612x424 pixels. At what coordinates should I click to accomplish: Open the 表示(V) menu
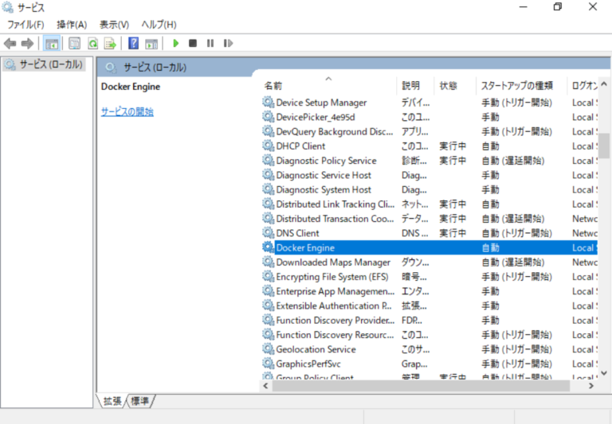click(115, 25)
